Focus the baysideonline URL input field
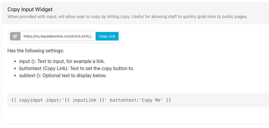Screen dimensions: 269x128 (58, 36)
